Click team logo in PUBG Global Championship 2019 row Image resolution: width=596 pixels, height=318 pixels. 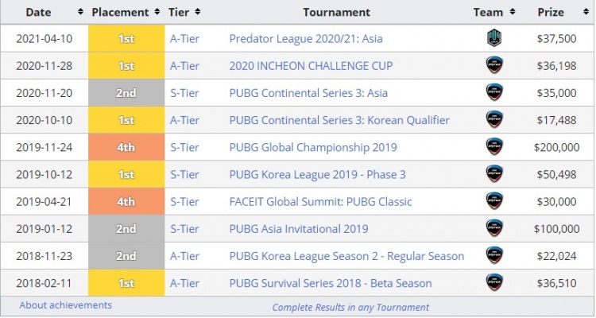tap(493, 147)
